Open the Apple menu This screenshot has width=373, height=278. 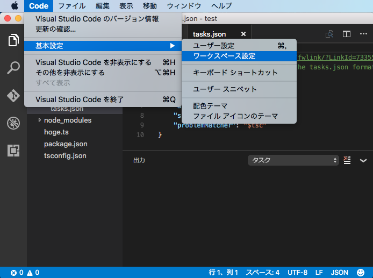click(x=15, y=5)
